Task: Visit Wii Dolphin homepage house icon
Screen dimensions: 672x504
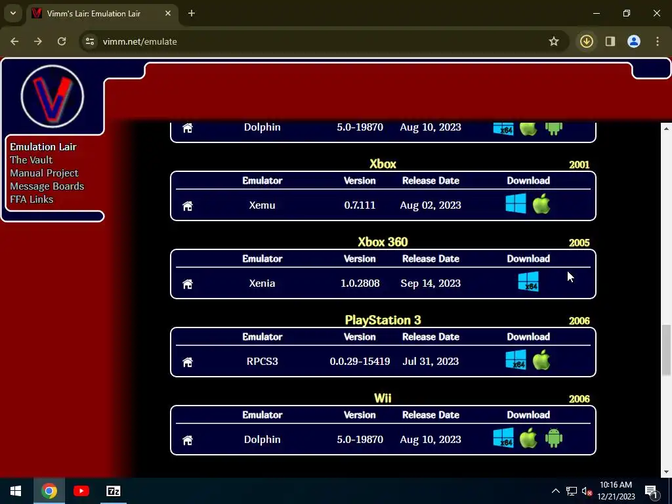Action: click(x=188, y=440)
